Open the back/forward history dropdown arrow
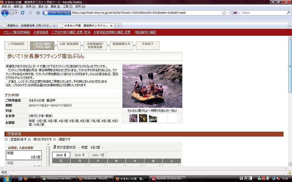The image size is (292, 182). [16, 13]
